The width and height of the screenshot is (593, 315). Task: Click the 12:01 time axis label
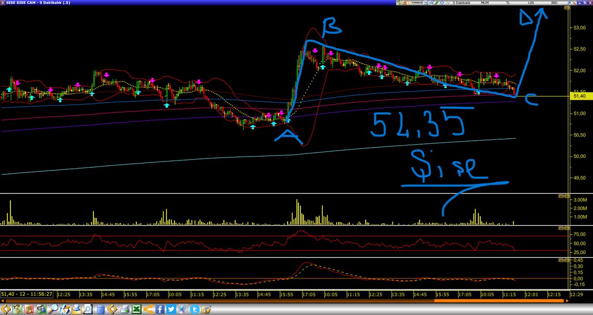click(531, 294)
